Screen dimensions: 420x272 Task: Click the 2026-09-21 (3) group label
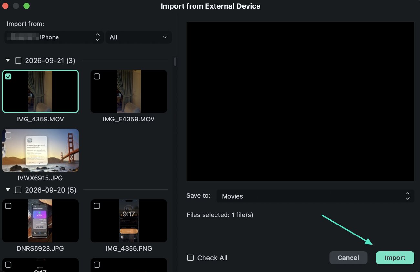coord(50,60)
